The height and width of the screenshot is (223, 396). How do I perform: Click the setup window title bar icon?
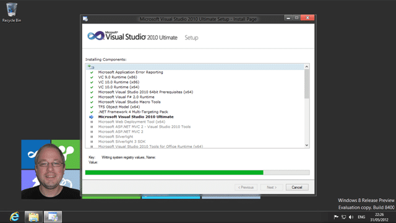point(85,19)
